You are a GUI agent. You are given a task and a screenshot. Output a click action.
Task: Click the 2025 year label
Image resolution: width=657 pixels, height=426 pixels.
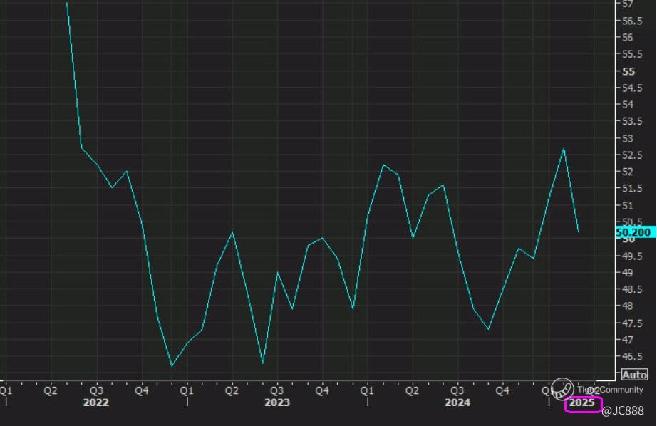coord(583,403)
